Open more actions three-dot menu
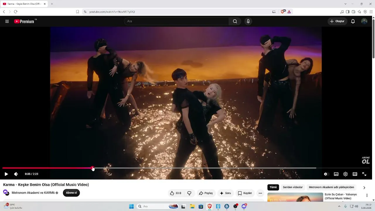 [260, 193]
